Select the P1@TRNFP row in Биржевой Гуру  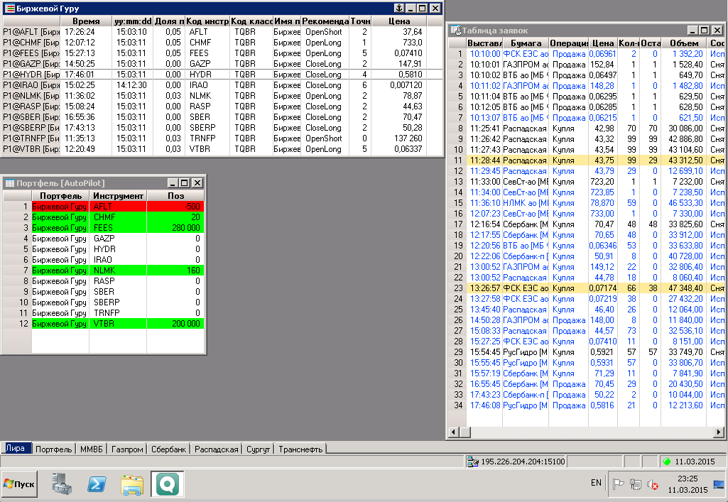[x=222, y=138]
